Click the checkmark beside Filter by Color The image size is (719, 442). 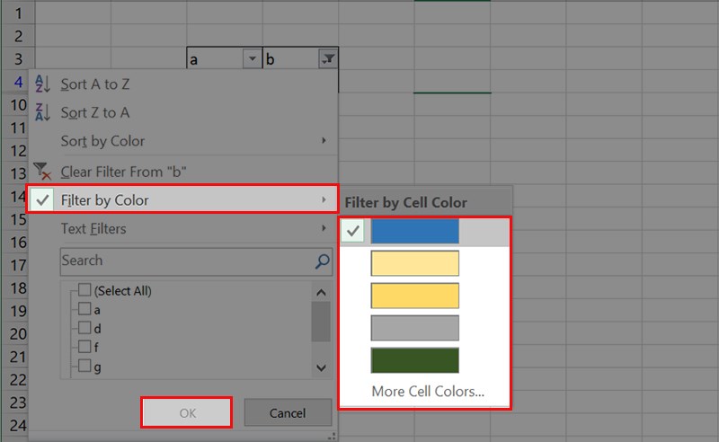click(x=42, y=200)
